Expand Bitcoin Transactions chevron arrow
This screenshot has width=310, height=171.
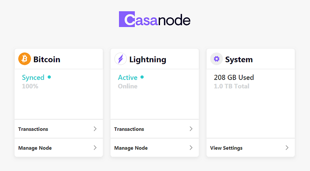point(95,129)
